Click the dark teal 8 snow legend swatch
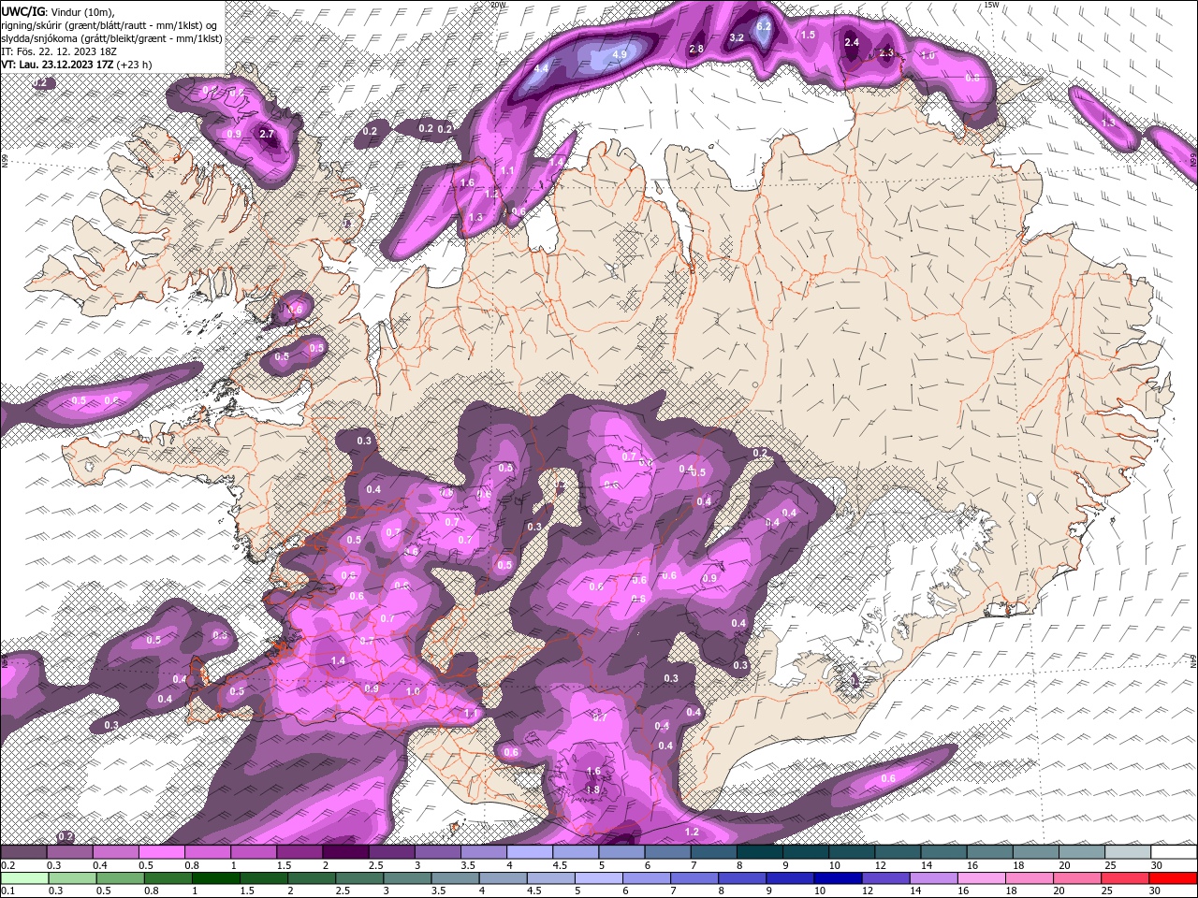 pos(760,852)
